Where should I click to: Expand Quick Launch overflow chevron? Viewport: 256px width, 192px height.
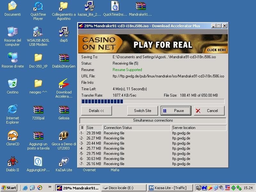coord(50,187)
